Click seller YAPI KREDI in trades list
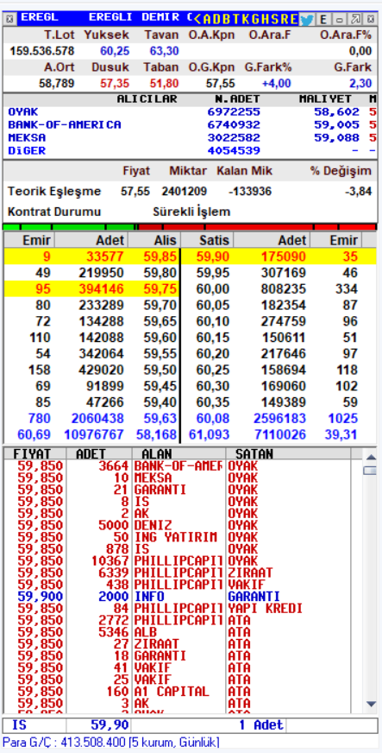 [x=265, y=609]
